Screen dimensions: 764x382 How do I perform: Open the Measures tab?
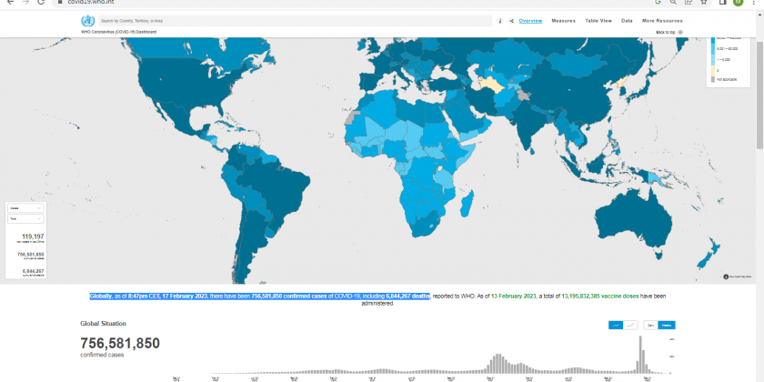563,20
